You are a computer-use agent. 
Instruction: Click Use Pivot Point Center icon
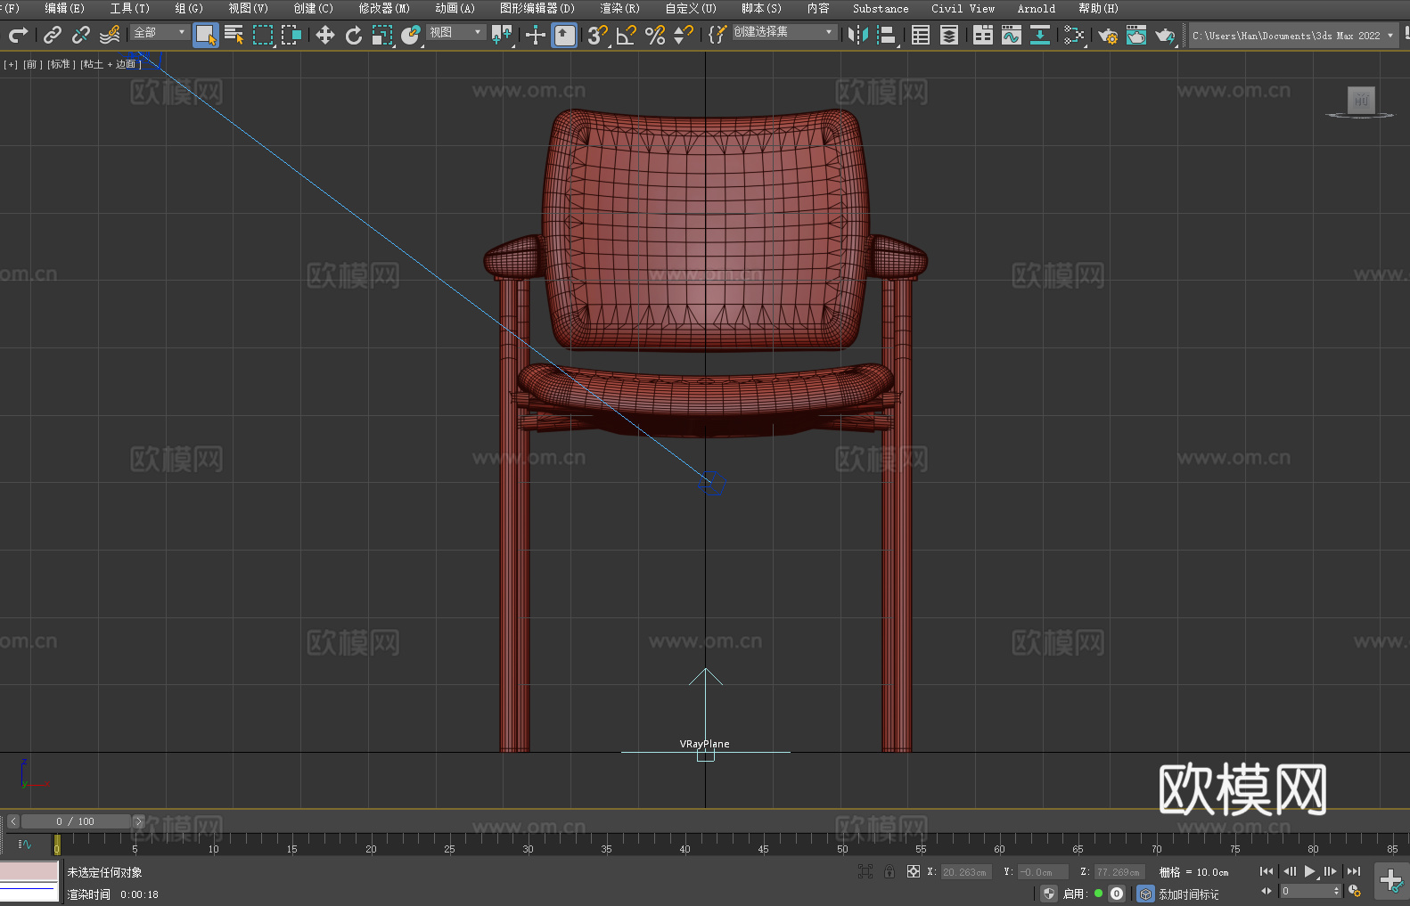click(502, 35)
